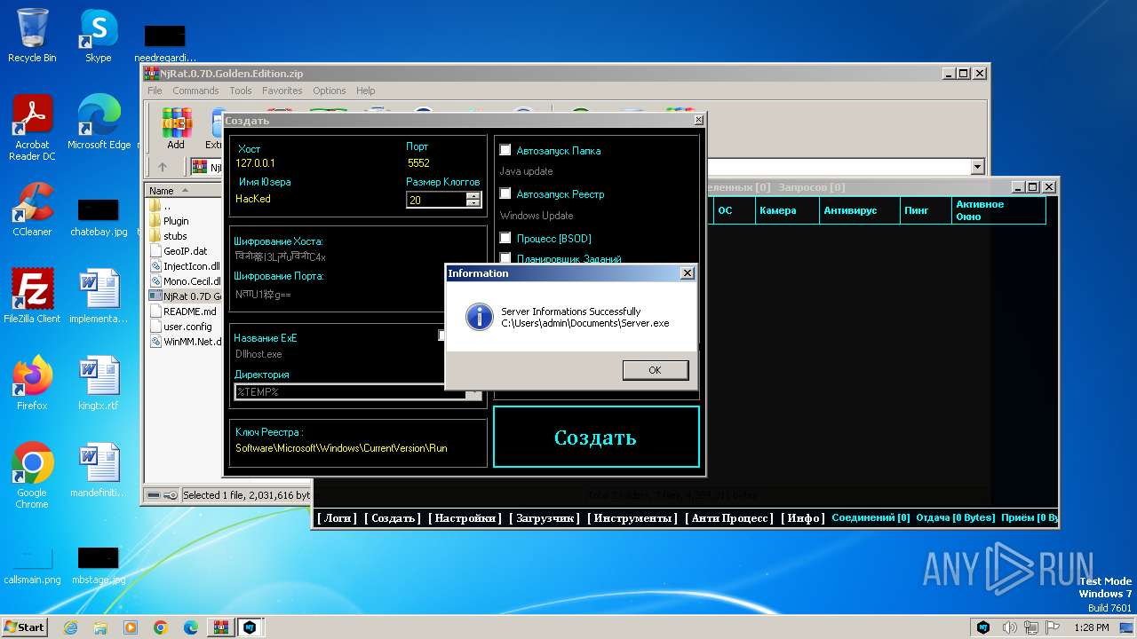This screenshot has height=639, width=1137.
Task: Toggle Автозапуск Папка checkbox
Action: tap(505, 150)
